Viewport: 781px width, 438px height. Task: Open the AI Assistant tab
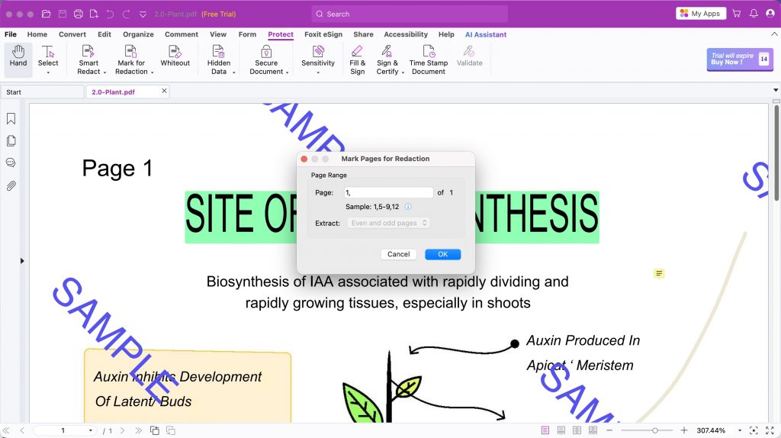(486, 34)
